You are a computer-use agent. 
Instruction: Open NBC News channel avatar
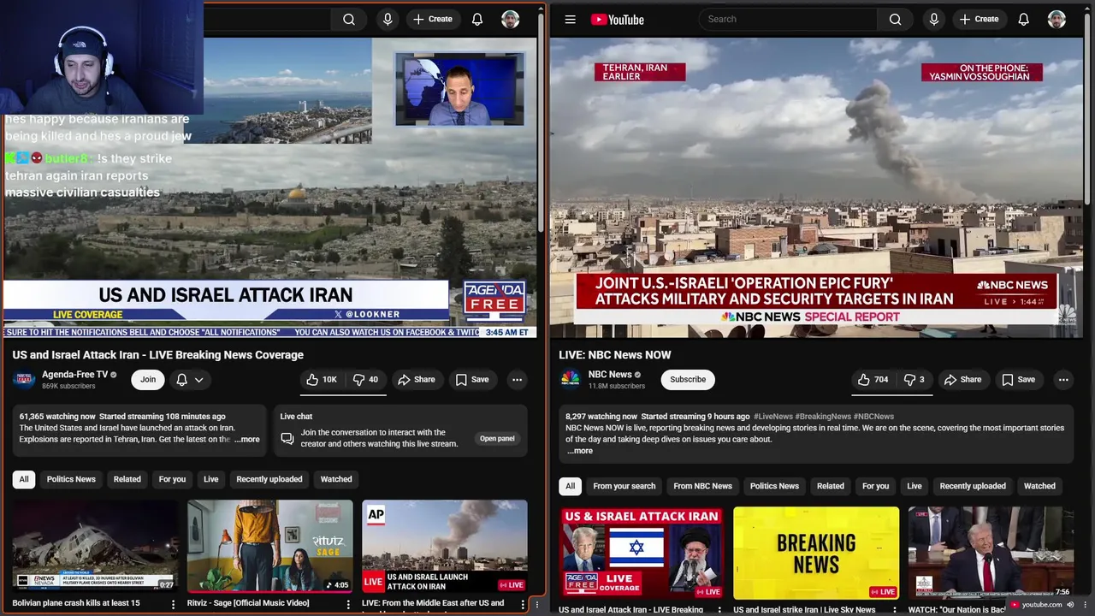click(571, 380)
